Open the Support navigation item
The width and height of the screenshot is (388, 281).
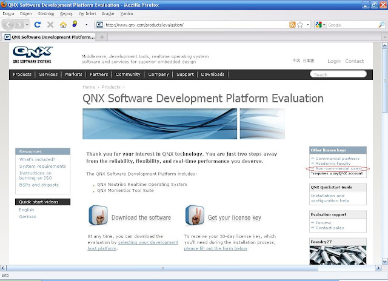(185, 74)
